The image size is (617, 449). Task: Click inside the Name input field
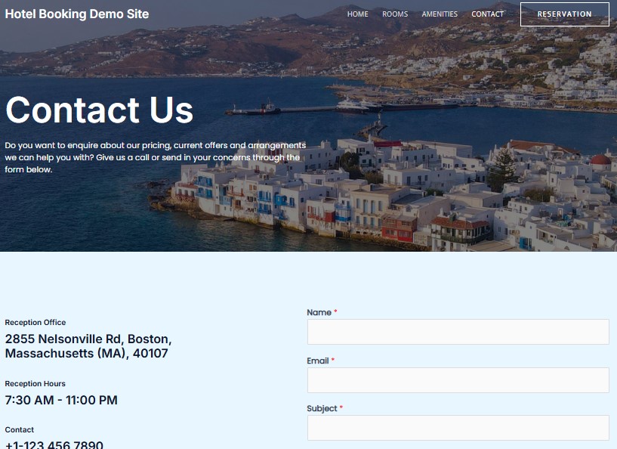458,332
